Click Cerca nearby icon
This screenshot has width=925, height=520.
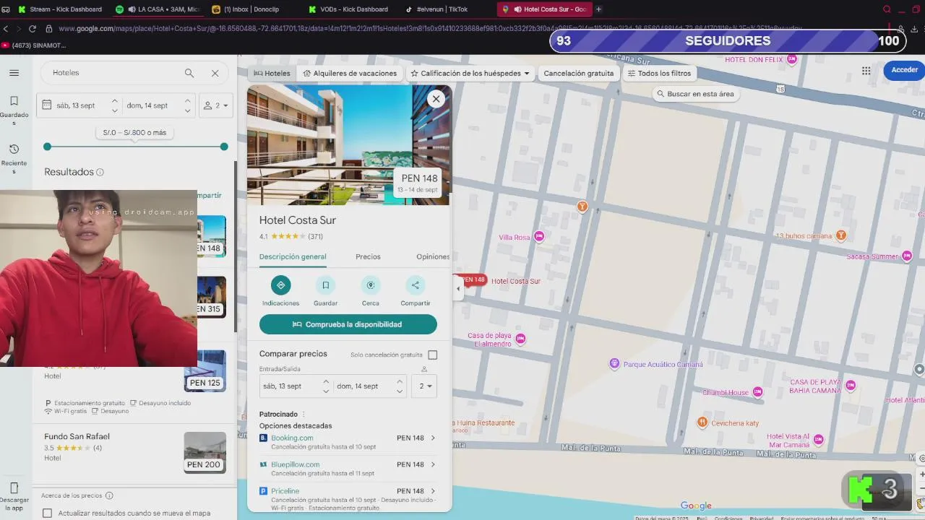point(371,285)
